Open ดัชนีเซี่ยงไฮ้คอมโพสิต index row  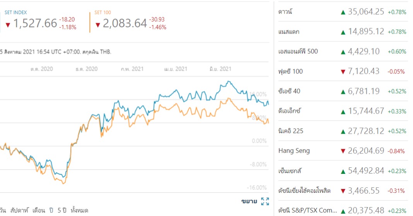click(x=304, y=190)
